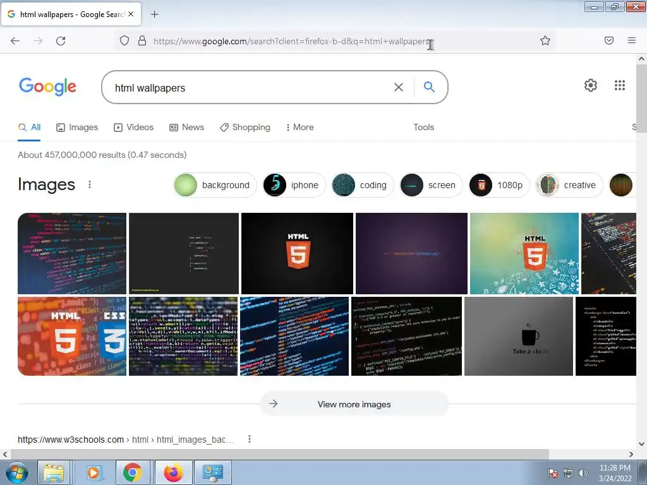Click the Action Center flag icon
647x485 pixels.
pyautogui.click(x=552, y=473)
